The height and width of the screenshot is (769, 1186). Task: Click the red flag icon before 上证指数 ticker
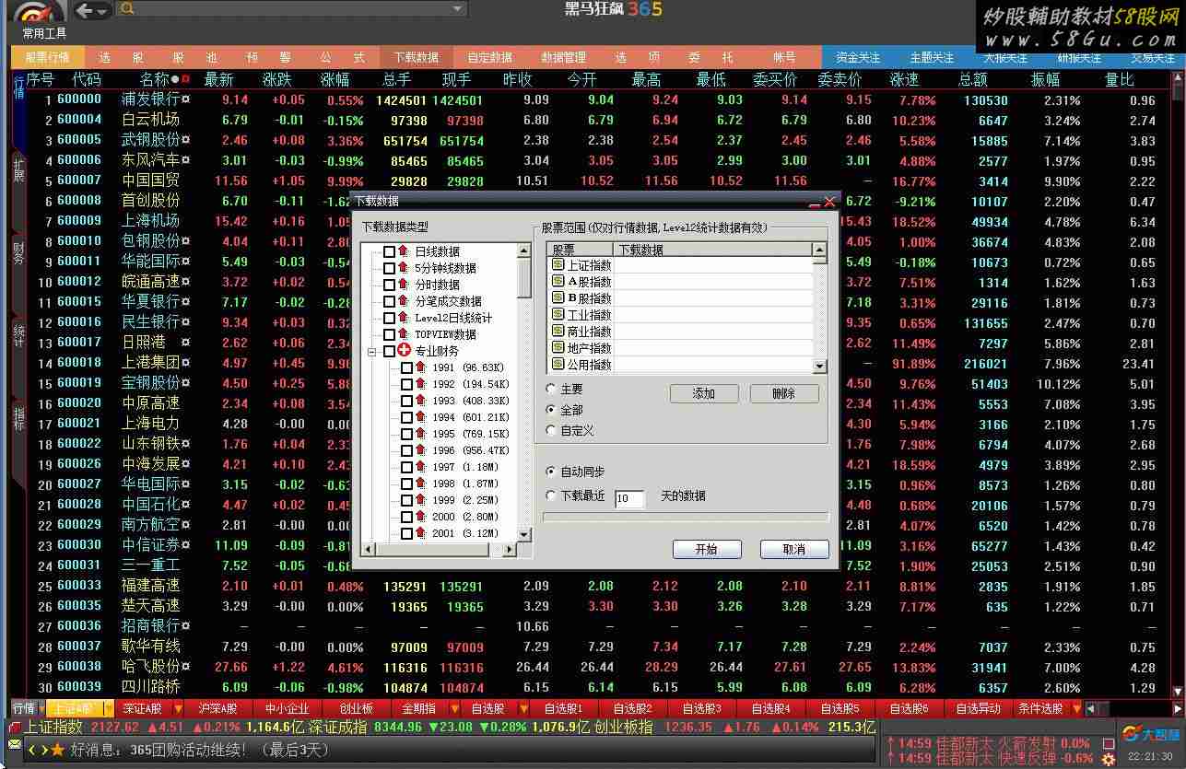click(x=15, y=728)
